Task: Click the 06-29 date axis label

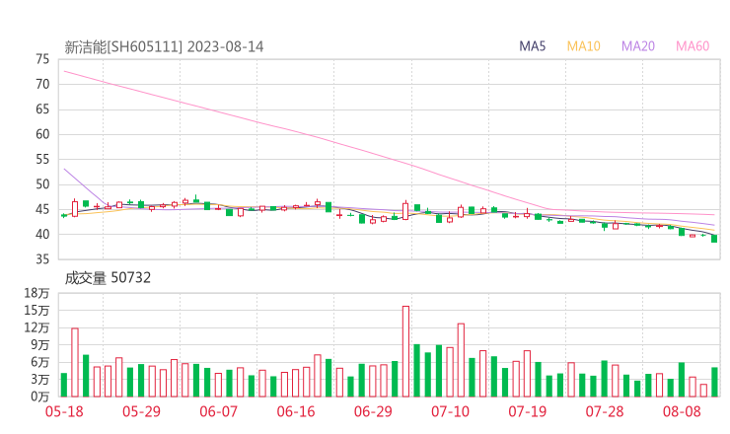Action: pyautogui.click(x=373, y=411)
